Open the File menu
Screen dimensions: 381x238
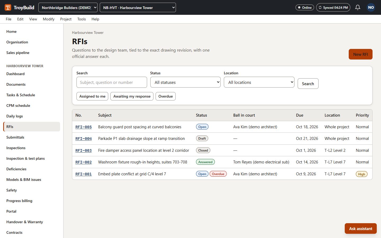[8, 19]
